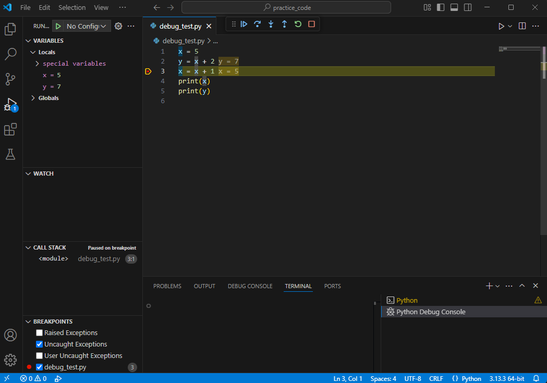Start debugging with green play button
The width and height of the screenshot is (547, 383).
click(x=58, y=26)
